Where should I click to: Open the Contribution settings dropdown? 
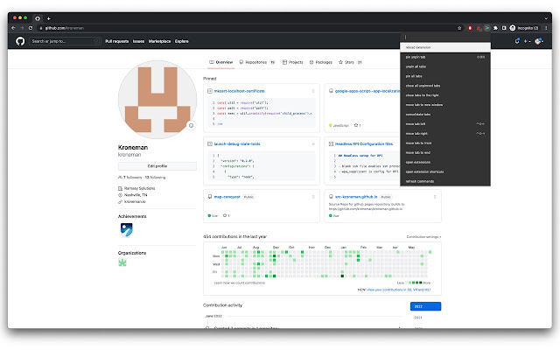coord(423,237)
